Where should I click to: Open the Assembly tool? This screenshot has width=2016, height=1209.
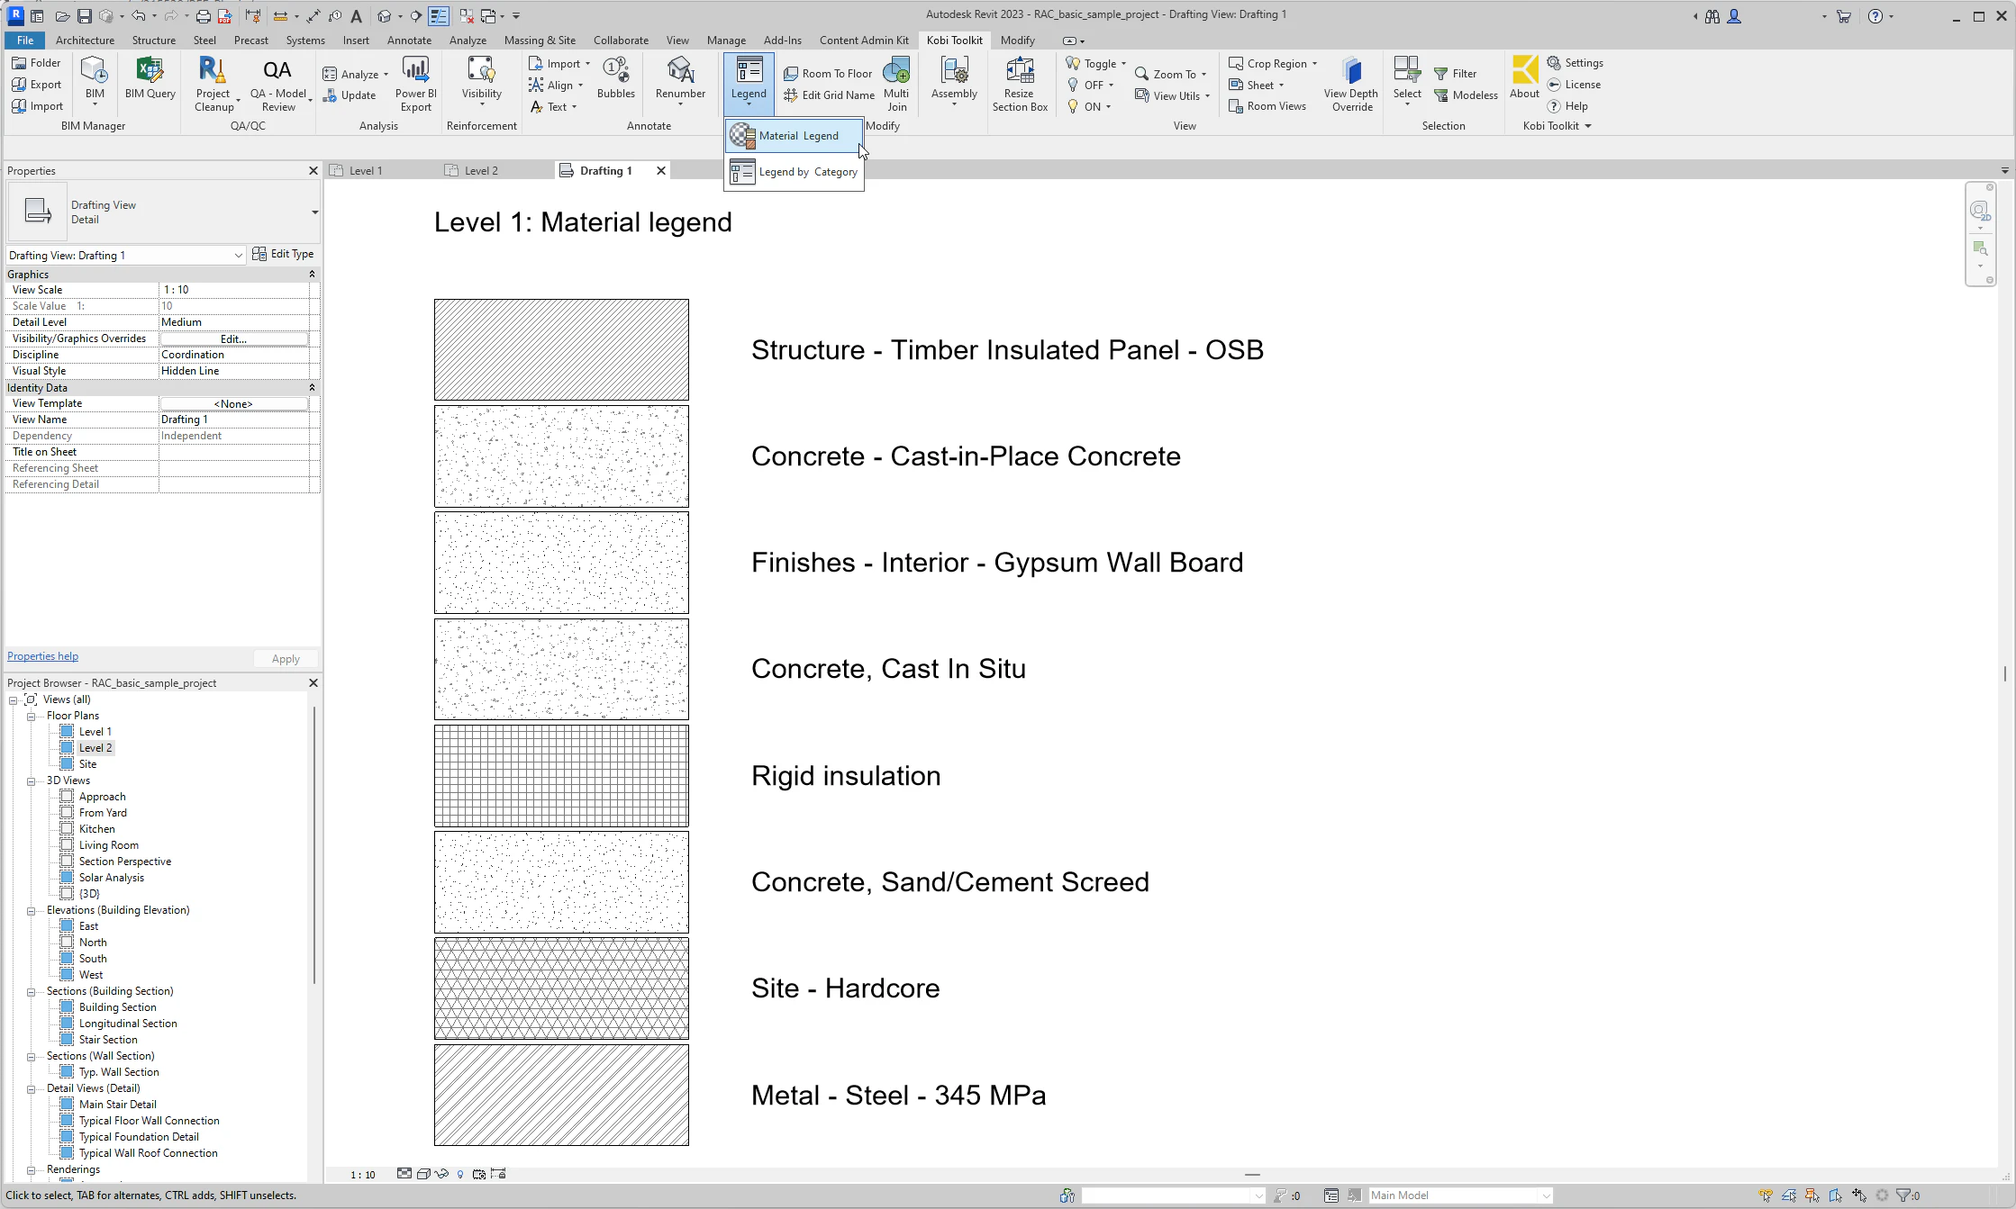point(952,83)
